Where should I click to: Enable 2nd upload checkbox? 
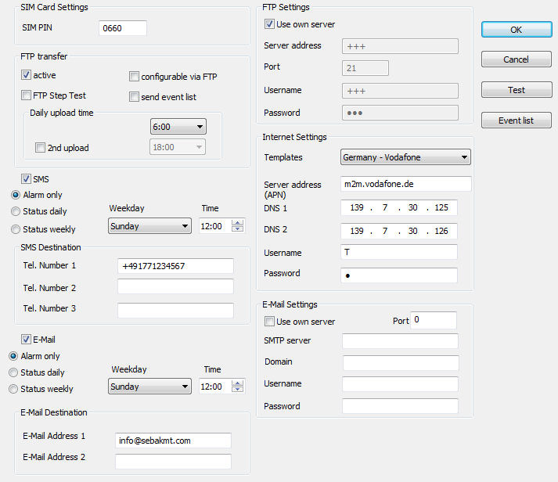[40, 147]
